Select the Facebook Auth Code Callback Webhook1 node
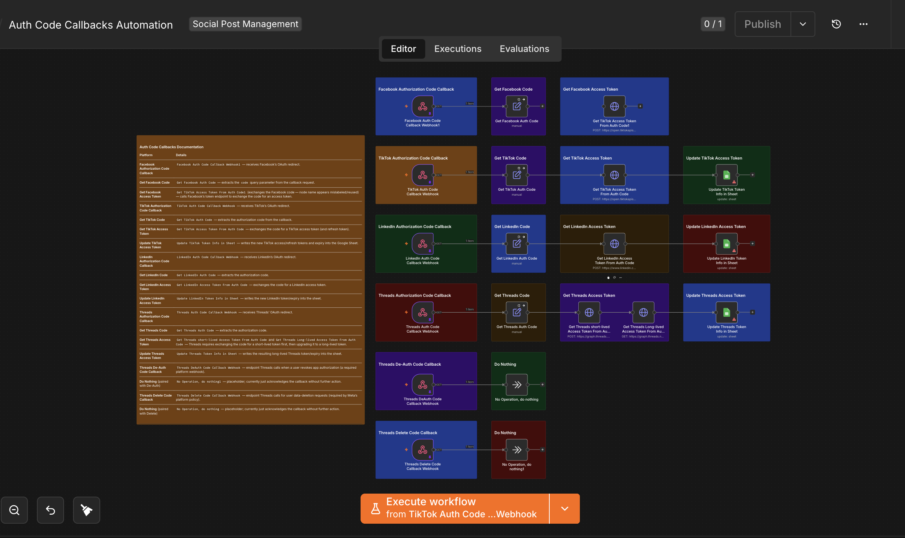Screen dimensions: 905x538 click(423, 106)
